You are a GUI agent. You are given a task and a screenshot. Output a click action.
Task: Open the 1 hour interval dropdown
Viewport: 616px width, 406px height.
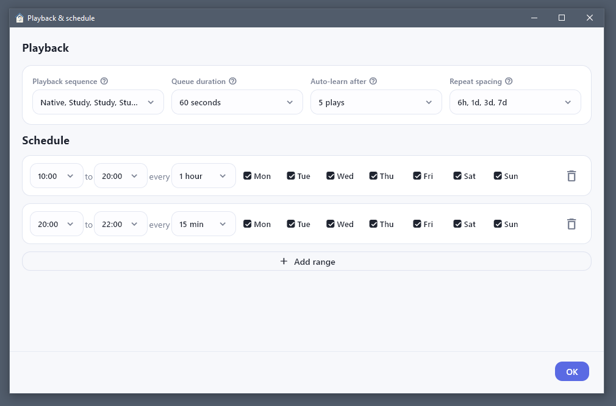coord(204,176)
